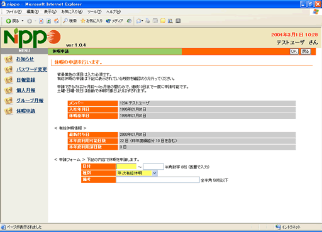
Task: Open the 種別 leave type dropdown
Action: (x=136, y=173)
